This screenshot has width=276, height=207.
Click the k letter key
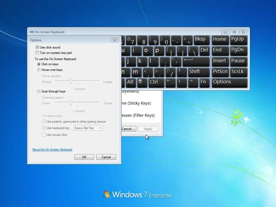coord(142,62)
